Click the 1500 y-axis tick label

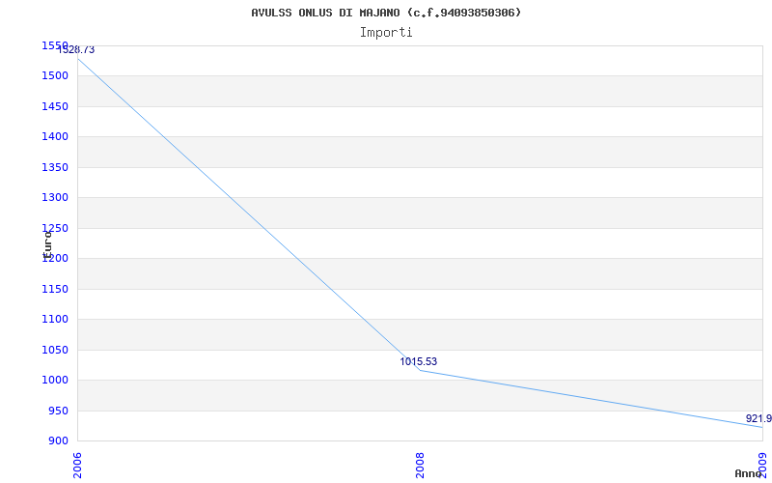click(x=55, y=76)
